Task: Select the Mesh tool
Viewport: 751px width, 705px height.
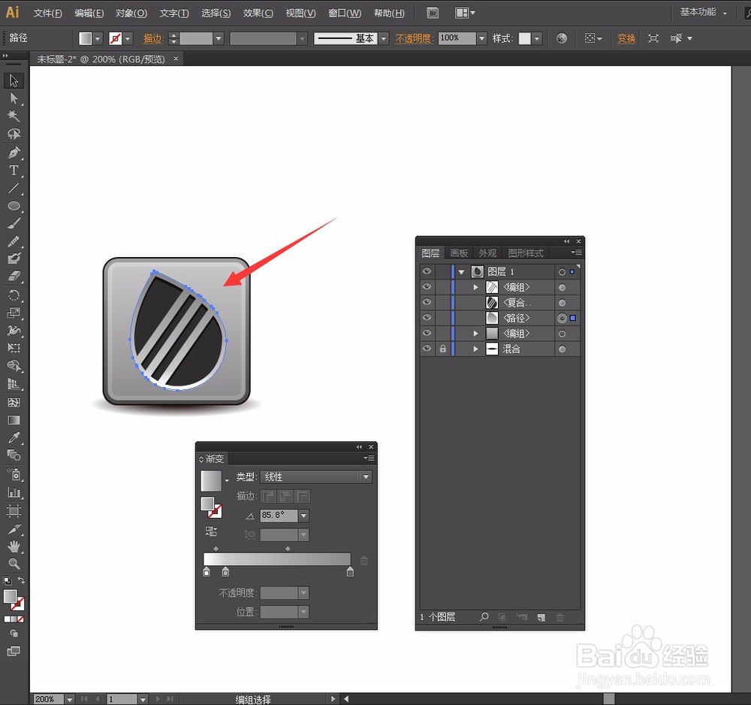Action: tap(14, 402)
